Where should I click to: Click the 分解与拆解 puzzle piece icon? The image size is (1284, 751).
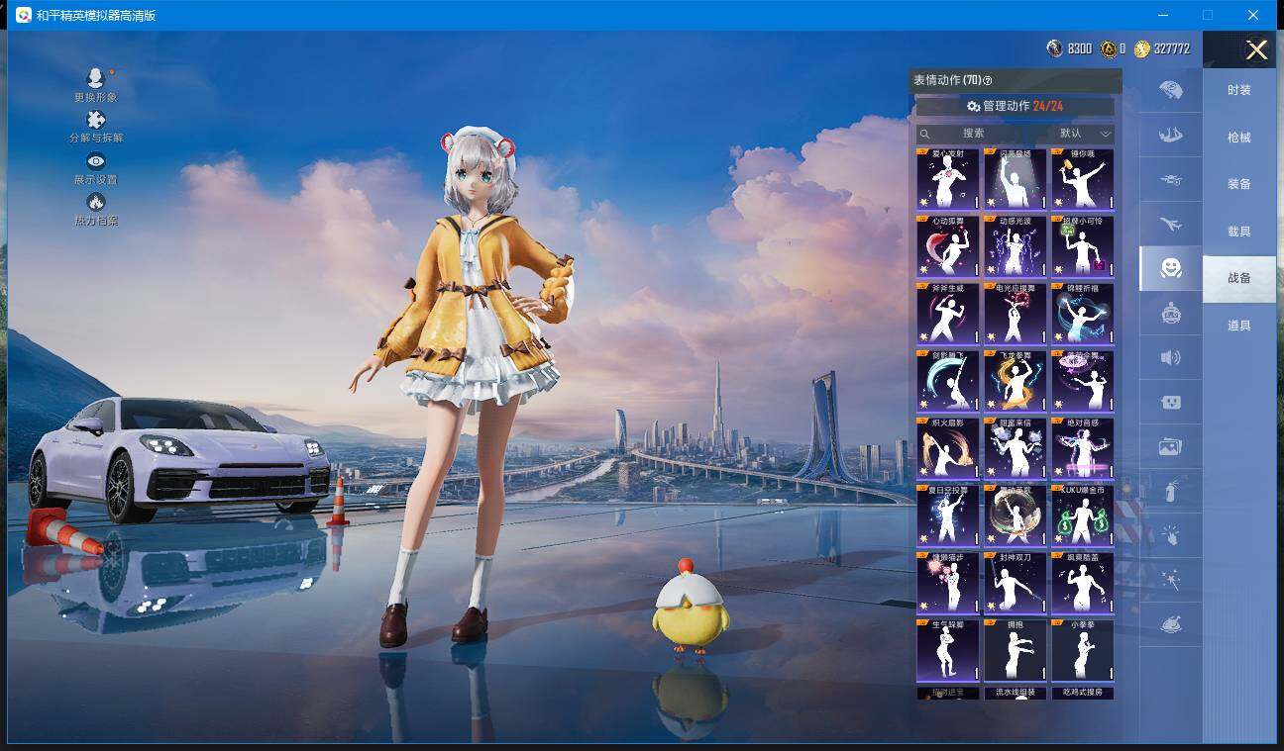point(96,121)
